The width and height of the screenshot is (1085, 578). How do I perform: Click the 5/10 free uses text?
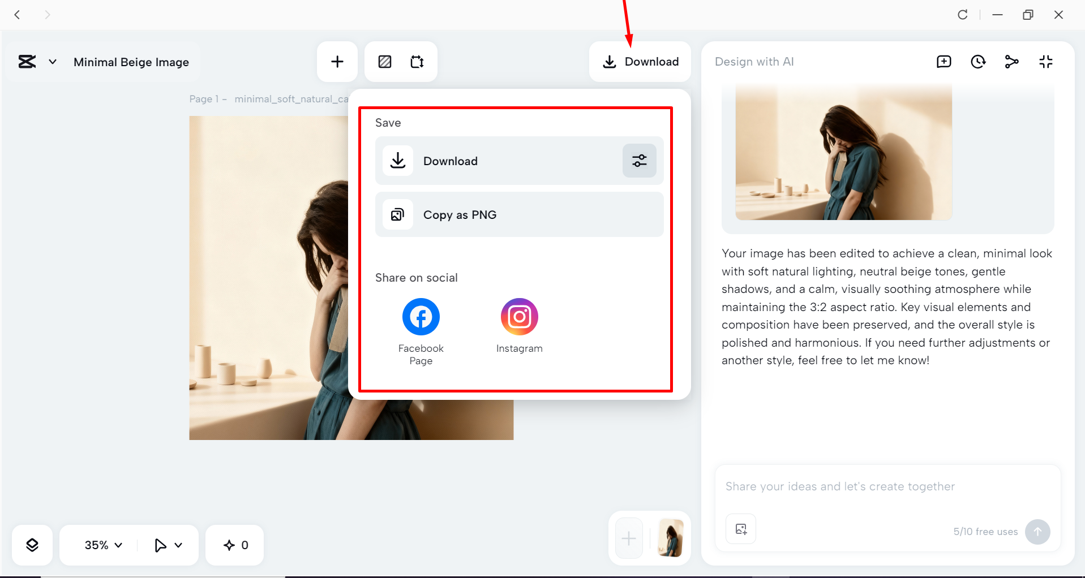[x=985, y=532]
